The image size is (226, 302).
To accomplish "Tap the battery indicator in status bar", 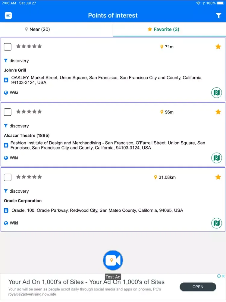I will (221, 3).
